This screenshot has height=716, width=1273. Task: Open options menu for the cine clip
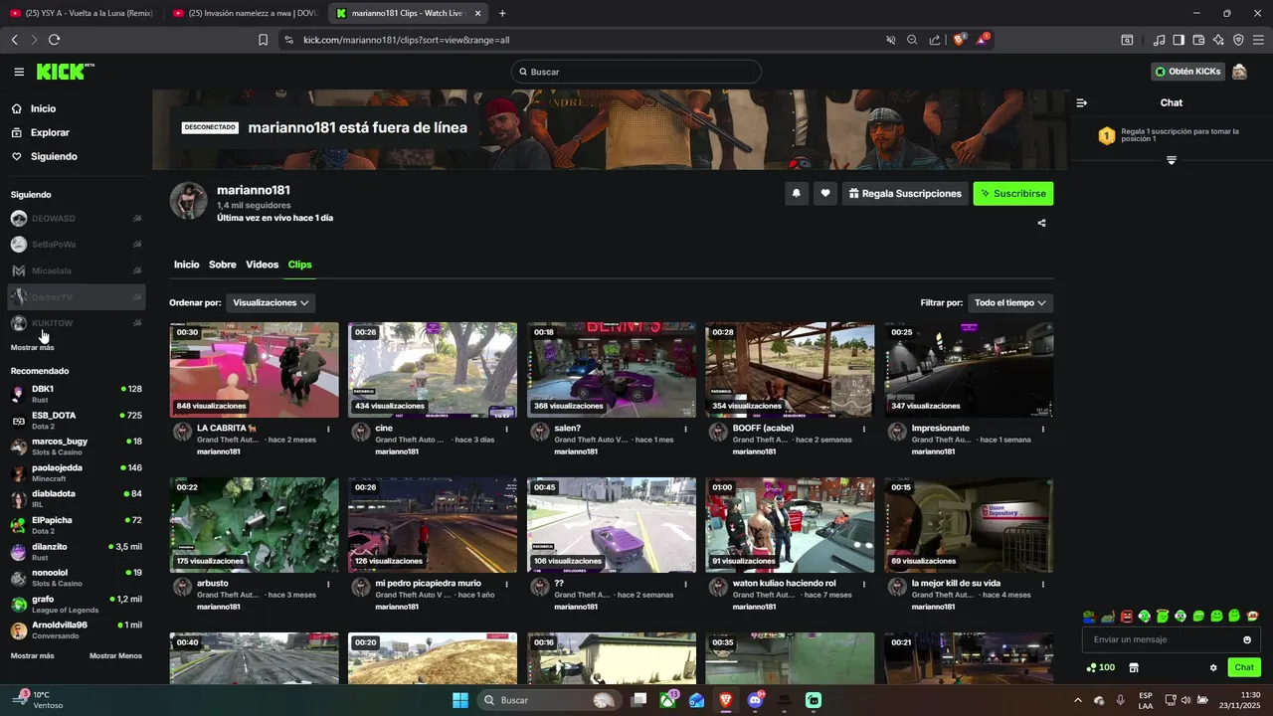pyautogui.click(x=507, y=429)
